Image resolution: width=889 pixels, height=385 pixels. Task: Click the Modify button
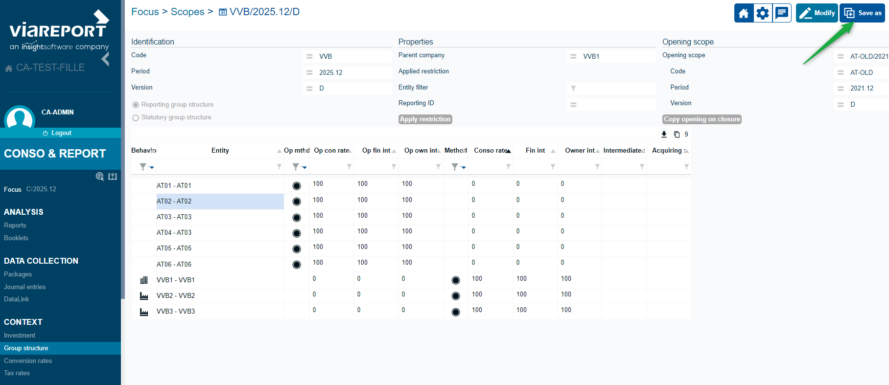[x=817, y=13]
